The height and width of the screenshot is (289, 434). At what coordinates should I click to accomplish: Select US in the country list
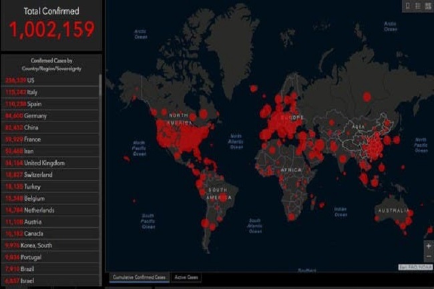coord(40,80)
